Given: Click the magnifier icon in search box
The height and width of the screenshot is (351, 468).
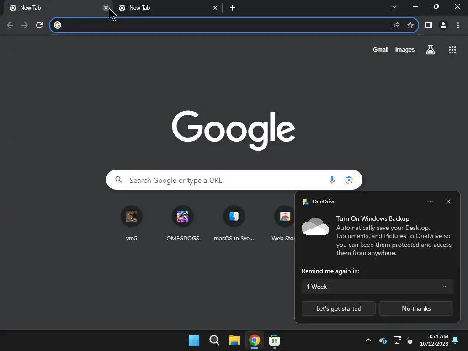Looking at the screenshot, I should [119, 180].
